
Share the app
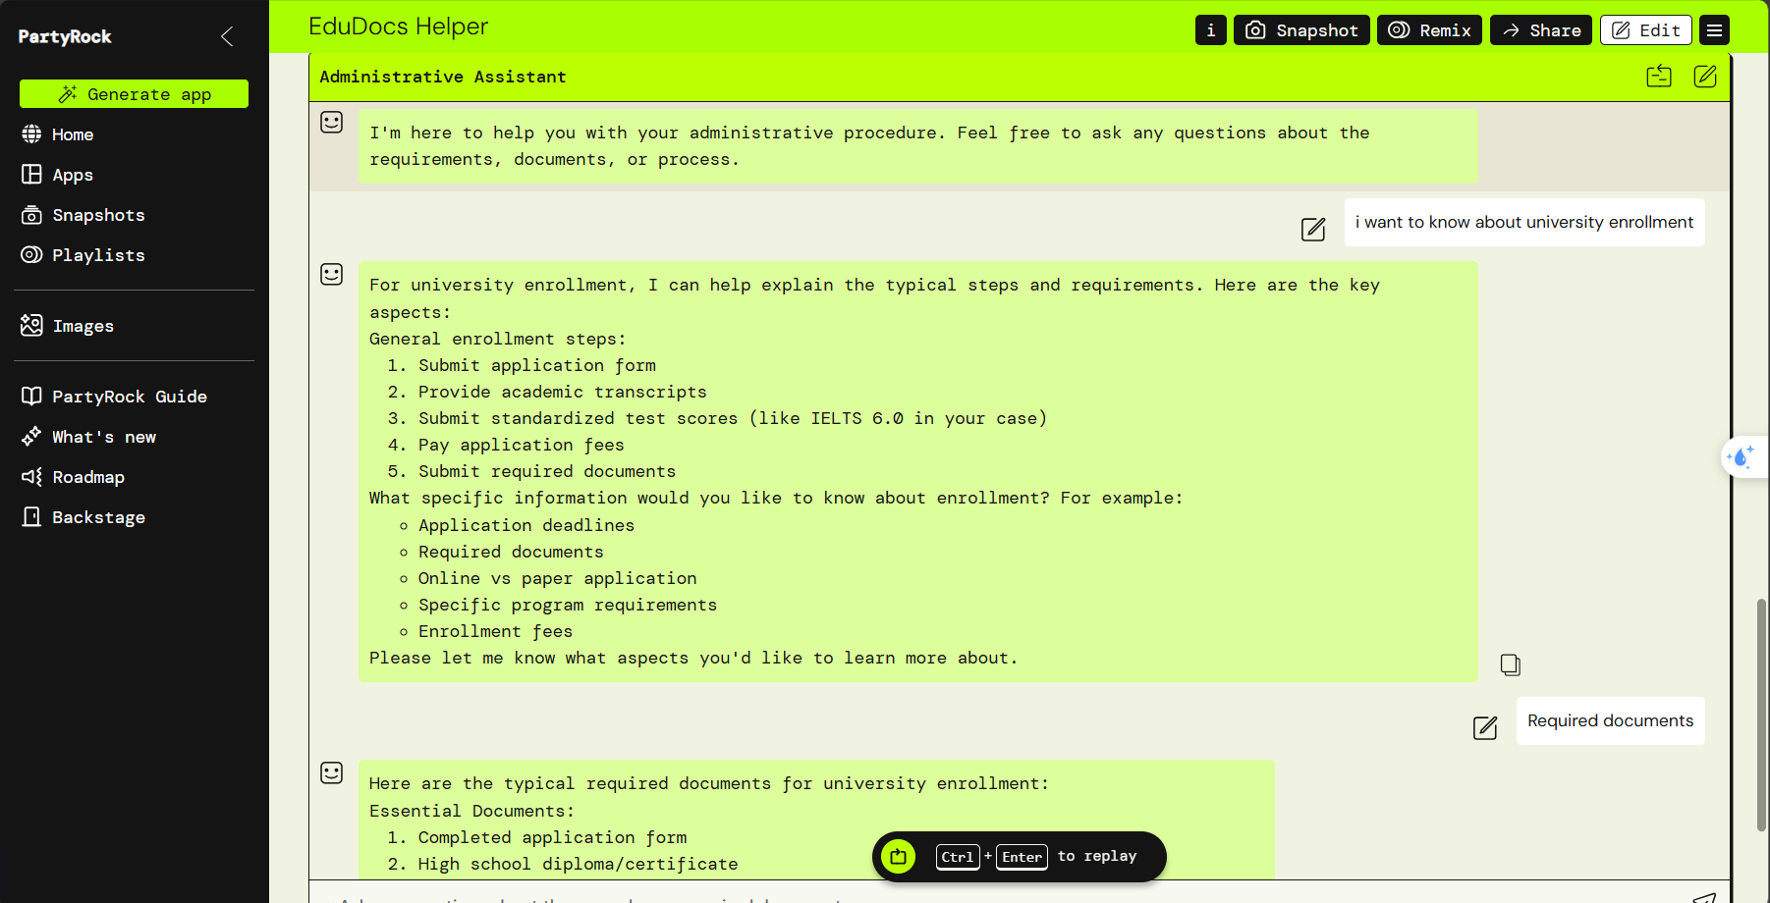[x=1541, y=30]
